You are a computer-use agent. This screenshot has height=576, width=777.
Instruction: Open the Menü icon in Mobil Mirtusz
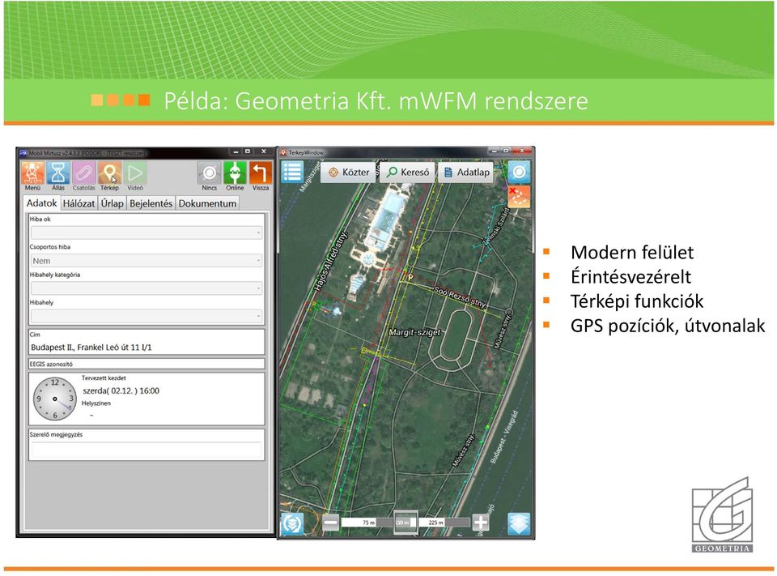tap(32, 173)
